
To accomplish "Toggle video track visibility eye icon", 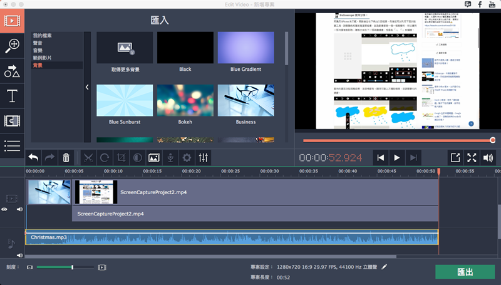I will (5, 210).
